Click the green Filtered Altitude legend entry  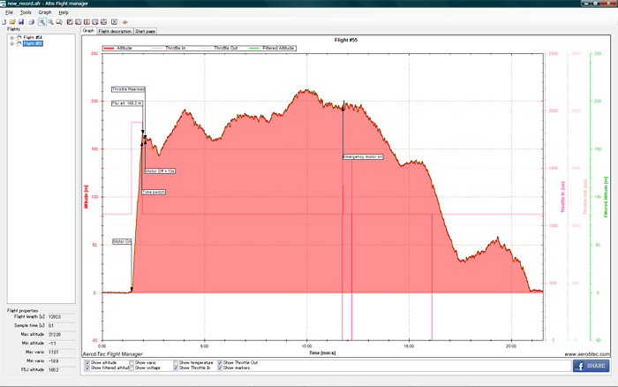(x=272, y=48)
